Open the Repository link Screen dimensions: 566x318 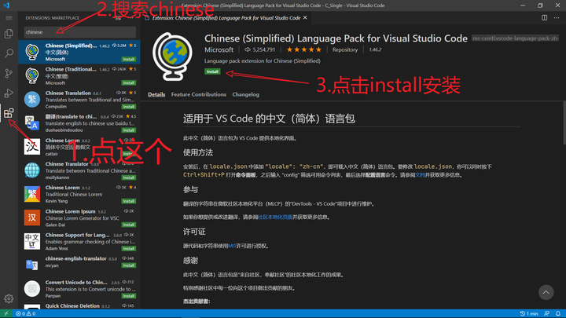345,49
